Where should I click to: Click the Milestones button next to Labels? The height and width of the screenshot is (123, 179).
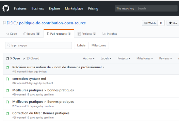click(x=99, y=46)
